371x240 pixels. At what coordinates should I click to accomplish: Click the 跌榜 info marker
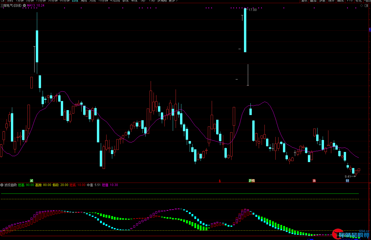click(x=252, y=181)
